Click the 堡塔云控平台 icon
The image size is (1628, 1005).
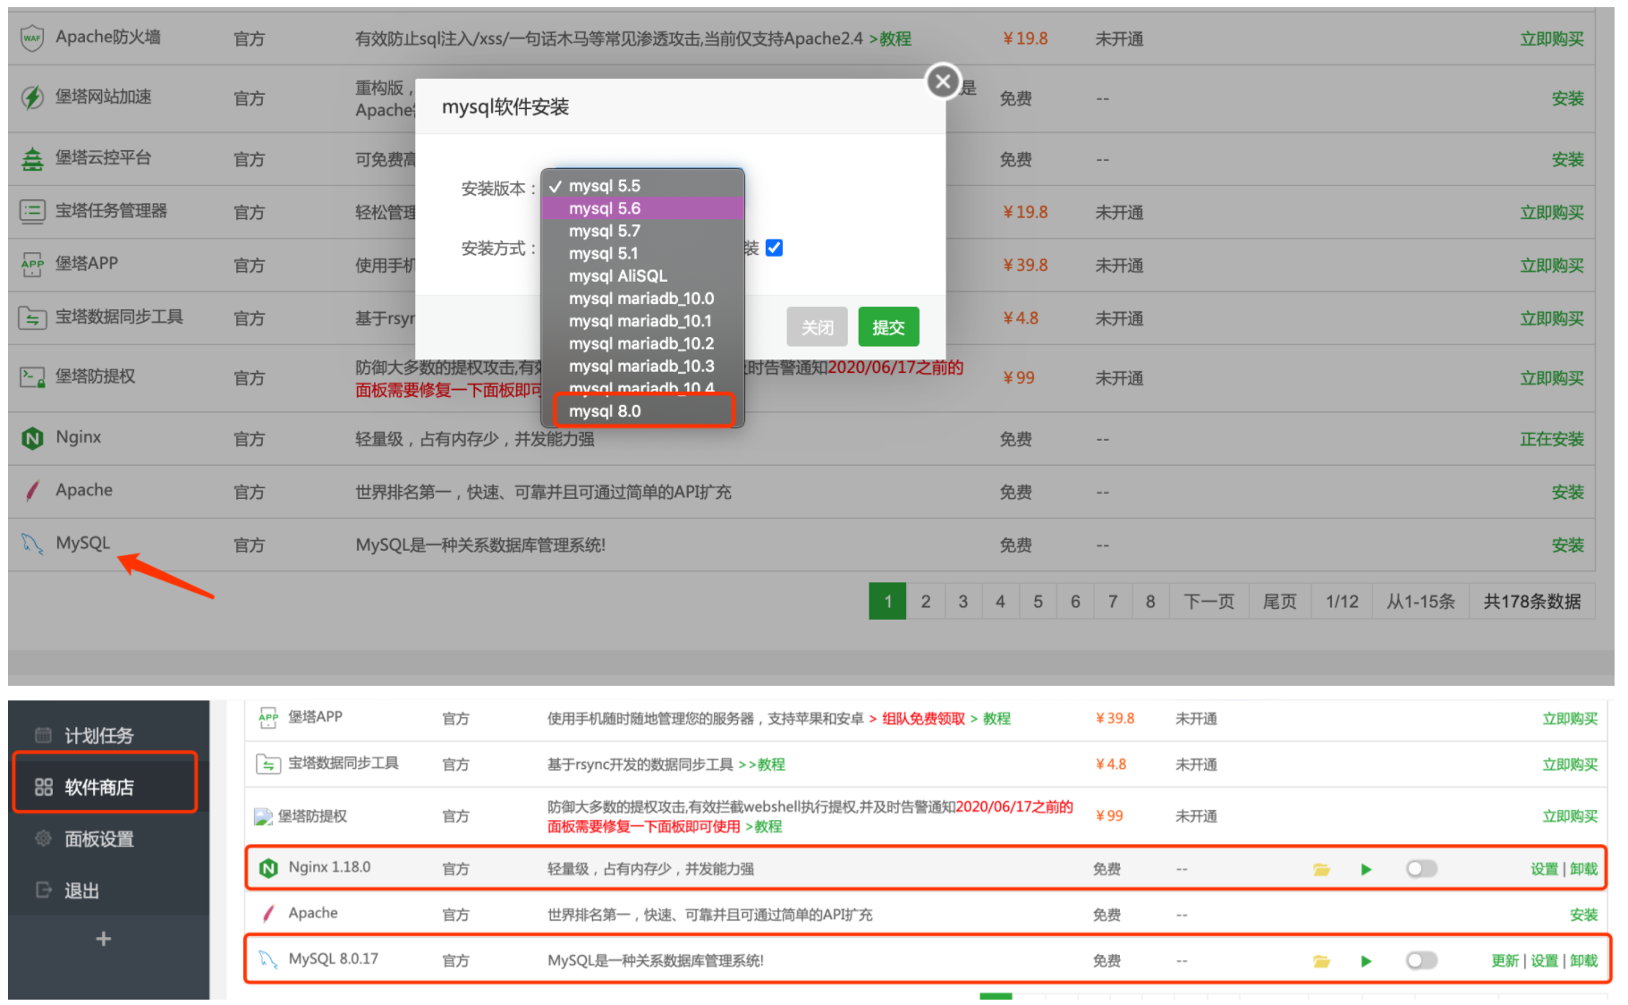click(x=32, y=159)
